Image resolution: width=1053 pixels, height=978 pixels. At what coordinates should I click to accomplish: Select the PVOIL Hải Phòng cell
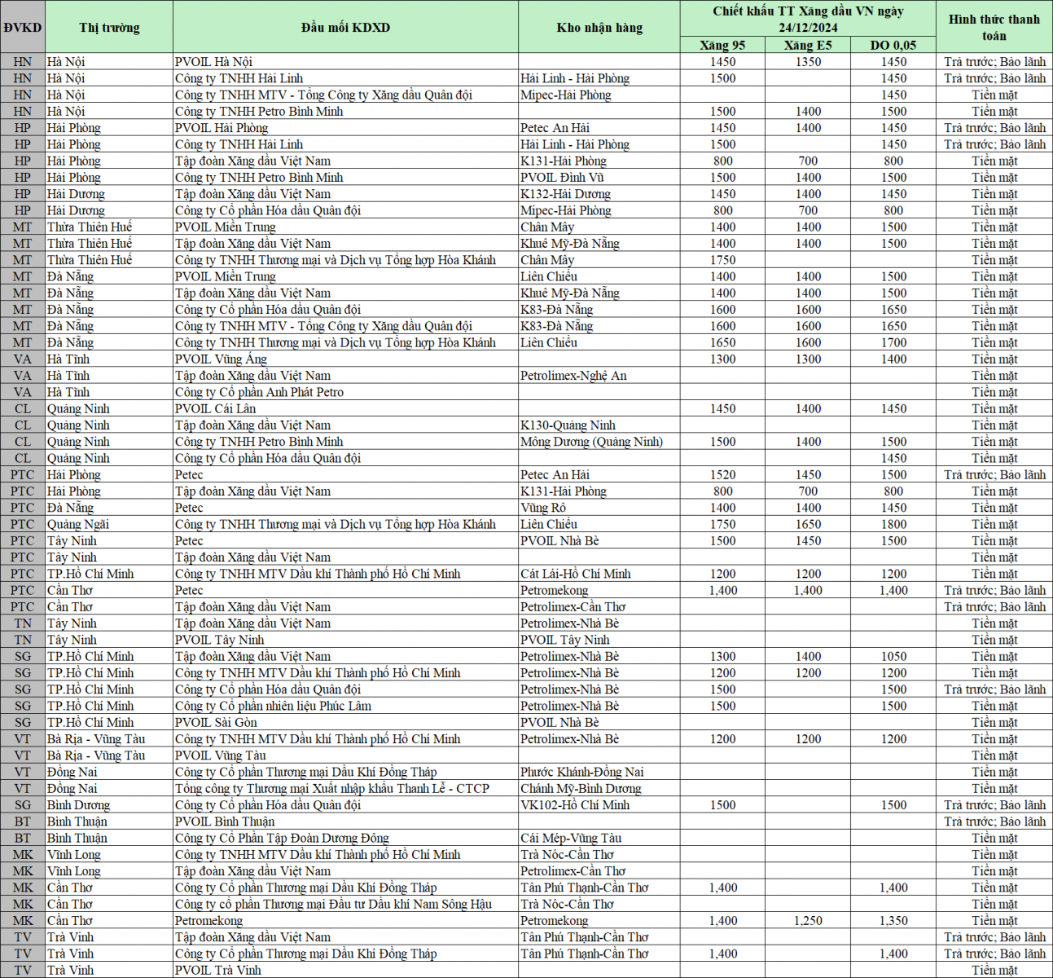point(345,128)
